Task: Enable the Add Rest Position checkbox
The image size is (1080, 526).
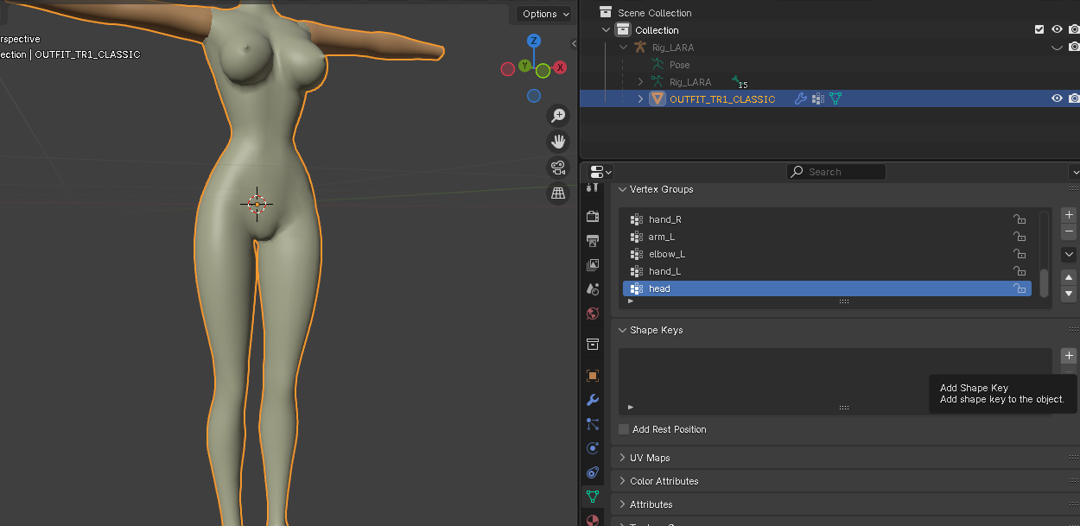Action: [625, 429]
